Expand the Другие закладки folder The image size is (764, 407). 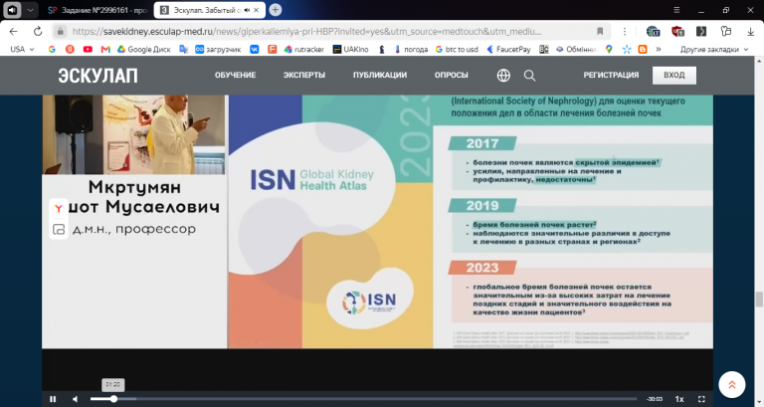[714, 49]
